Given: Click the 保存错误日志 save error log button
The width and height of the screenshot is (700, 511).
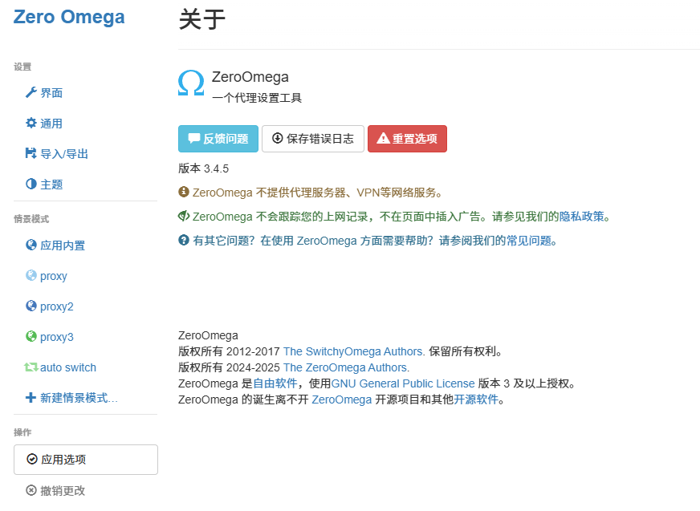Looking at the screenshot, I should [x=312, y=138].
